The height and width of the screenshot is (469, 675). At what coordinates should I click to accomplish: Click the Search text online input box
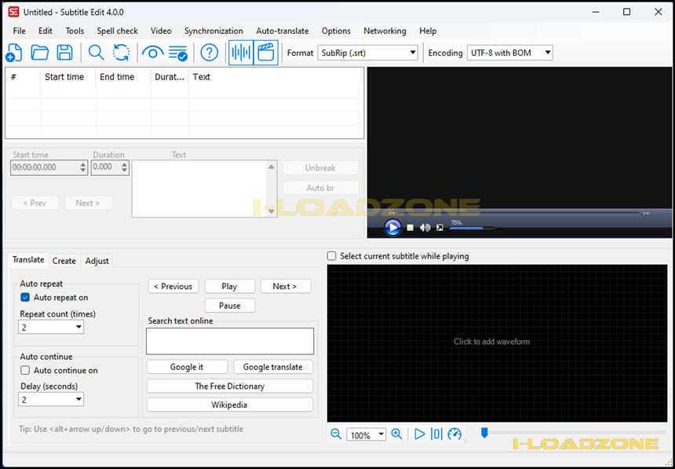point(230,341)
